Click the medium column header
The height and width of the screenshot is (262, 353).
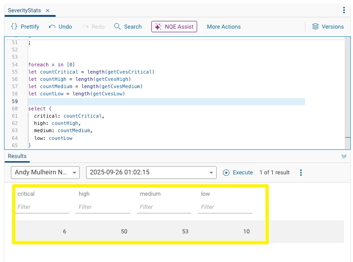pyautogui.click(x=150, y=194)
